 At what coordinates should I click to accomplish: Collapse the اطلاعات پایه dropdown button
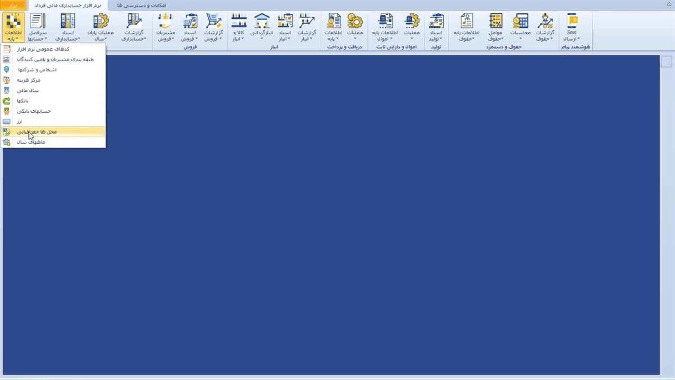coord(13,27)
